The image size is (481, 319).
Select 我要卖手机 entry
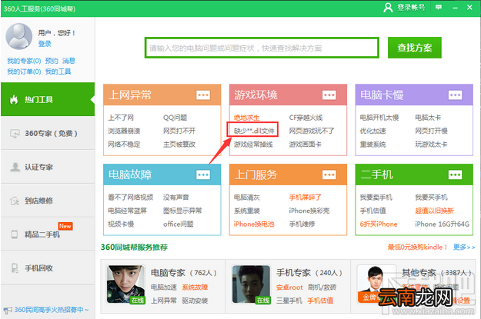click(x=376, y=198)
